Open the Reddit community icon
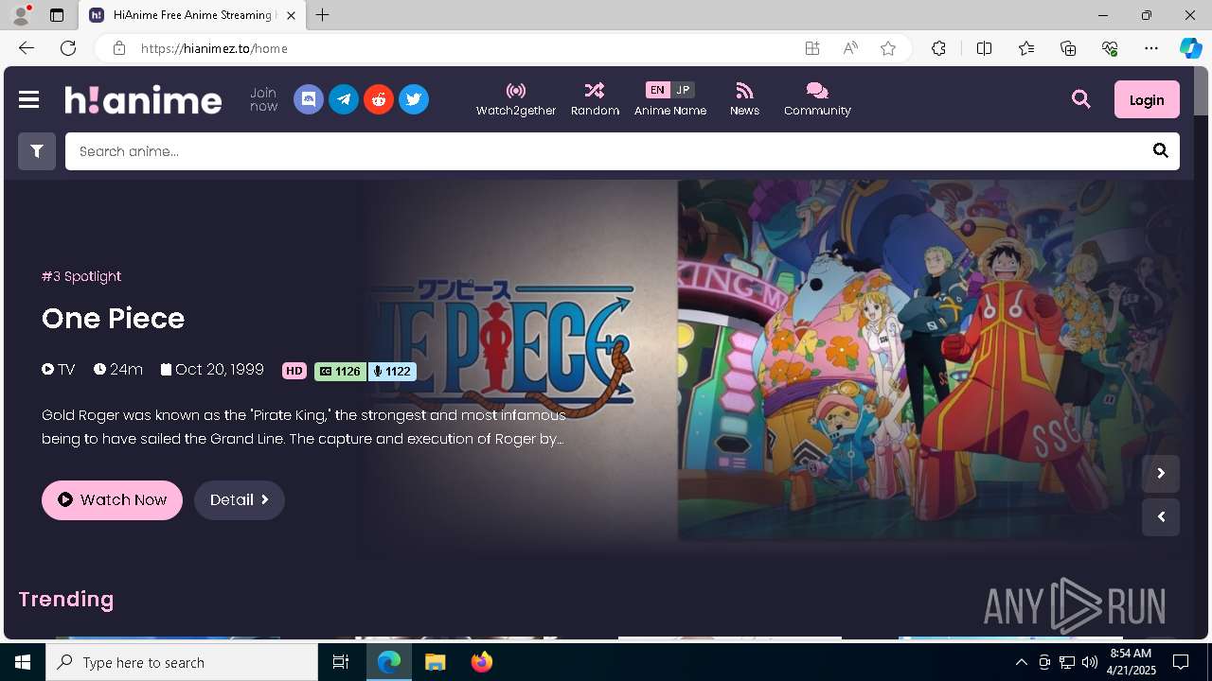Viewport: 1212px width, 681px height. coord(379,99)
